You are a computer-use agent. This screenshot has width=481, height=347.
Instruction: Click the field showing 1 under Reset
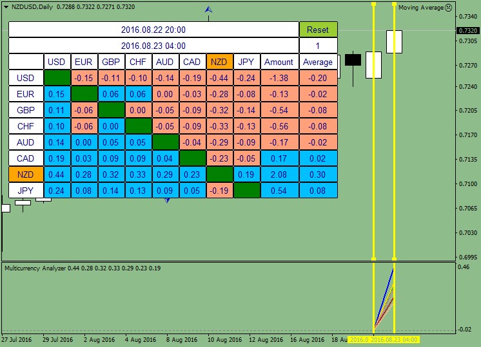pos(318,46)
